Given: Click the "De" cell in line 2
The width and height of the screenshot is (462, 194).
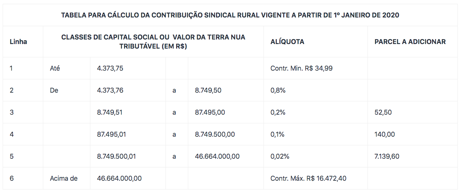Looking at the screenshot, I should [x=54, y=90].
